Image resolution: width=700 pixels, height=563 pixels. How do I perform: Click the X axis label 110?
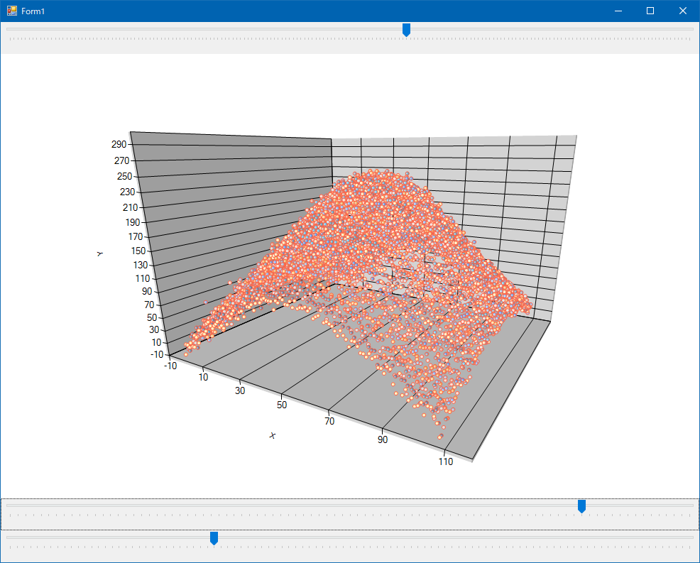click(446, 461)
